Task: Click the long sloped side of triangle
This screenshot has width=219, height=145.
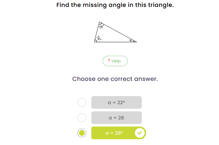Action: tap(118, 32)
